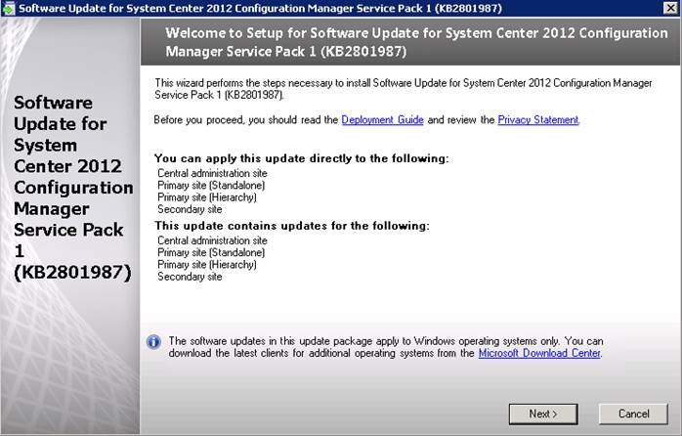
Task: Select Primary site (Hierarchy) under apply directly list
Action: [x=209, y=196]
